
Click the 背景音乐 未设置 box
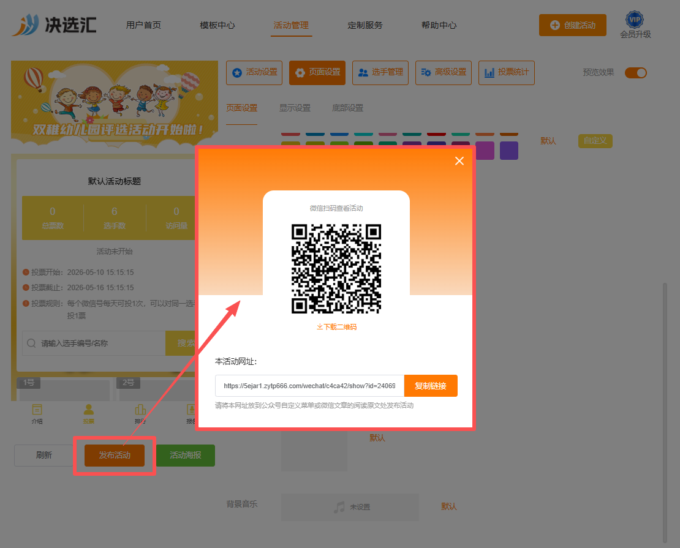[x=350, y=507]
